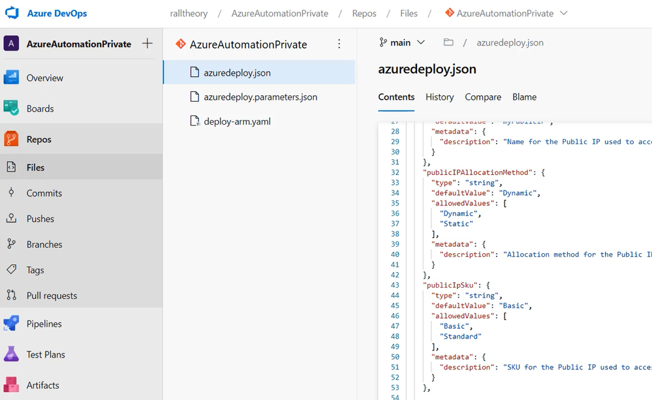Open the Branches icon in sidebar

pos(11,244)
